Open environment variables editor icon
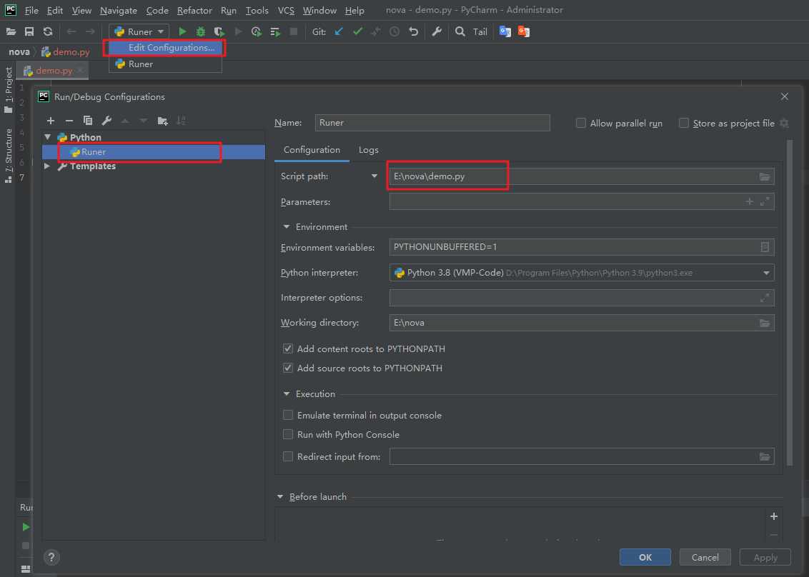809x577 pixels. pos(765,247)
